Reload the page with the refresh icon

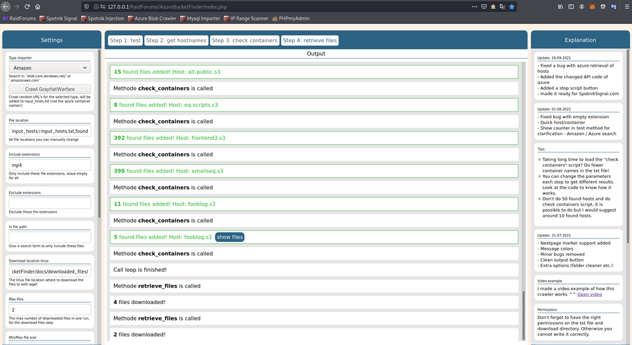(27, 7)
